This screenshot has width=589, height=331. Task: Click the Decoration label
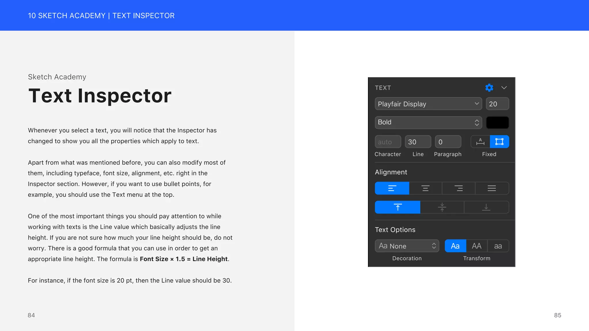407,258
